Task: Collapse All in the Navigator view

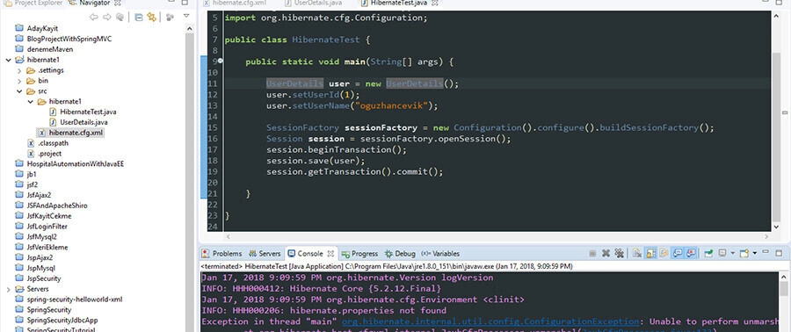Action: [x=138, y=18]
